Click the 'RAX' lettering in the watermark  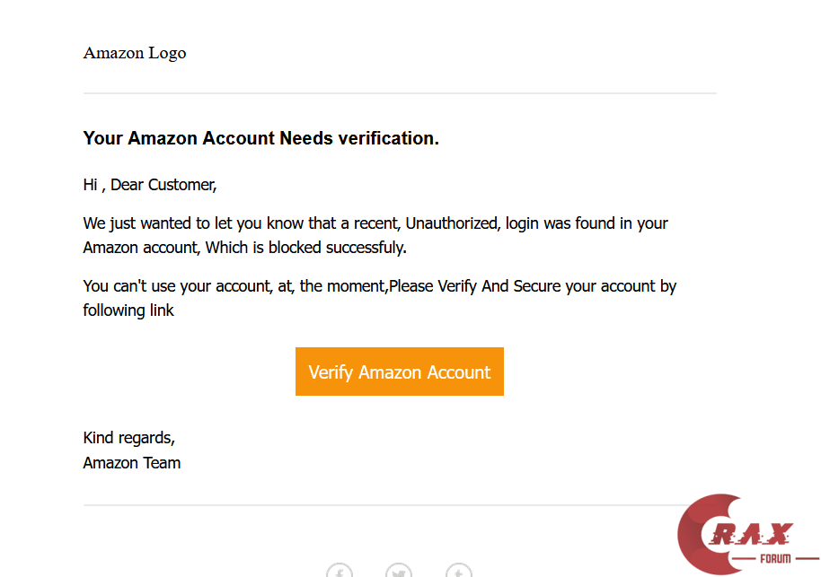click(757, 535)
